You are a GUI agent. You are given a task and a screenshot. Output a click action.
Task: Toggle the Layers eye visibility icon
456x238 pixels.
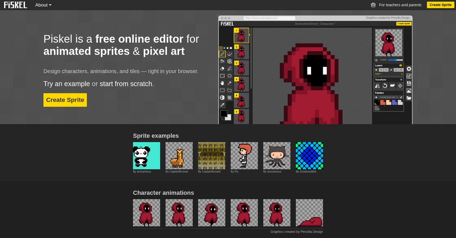click(401, 65)
